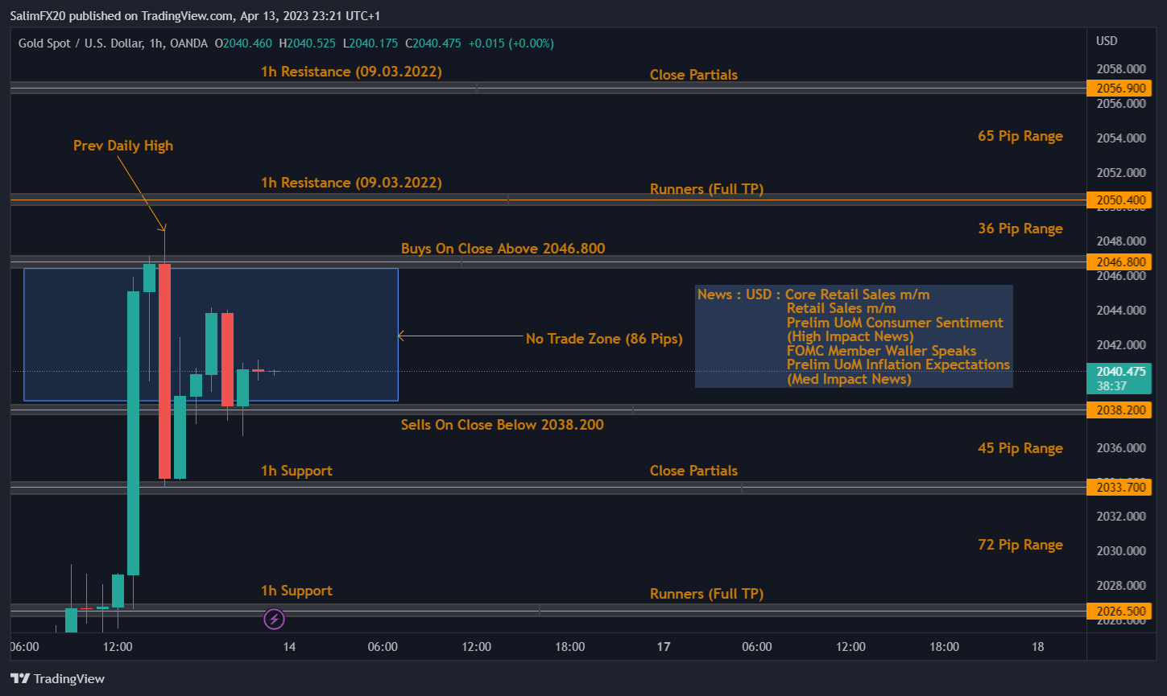Select the Buys On Close Above 2046.800 text
Image resolution: width=1167 pixels, height=696 pixels.
coord(503,249)
